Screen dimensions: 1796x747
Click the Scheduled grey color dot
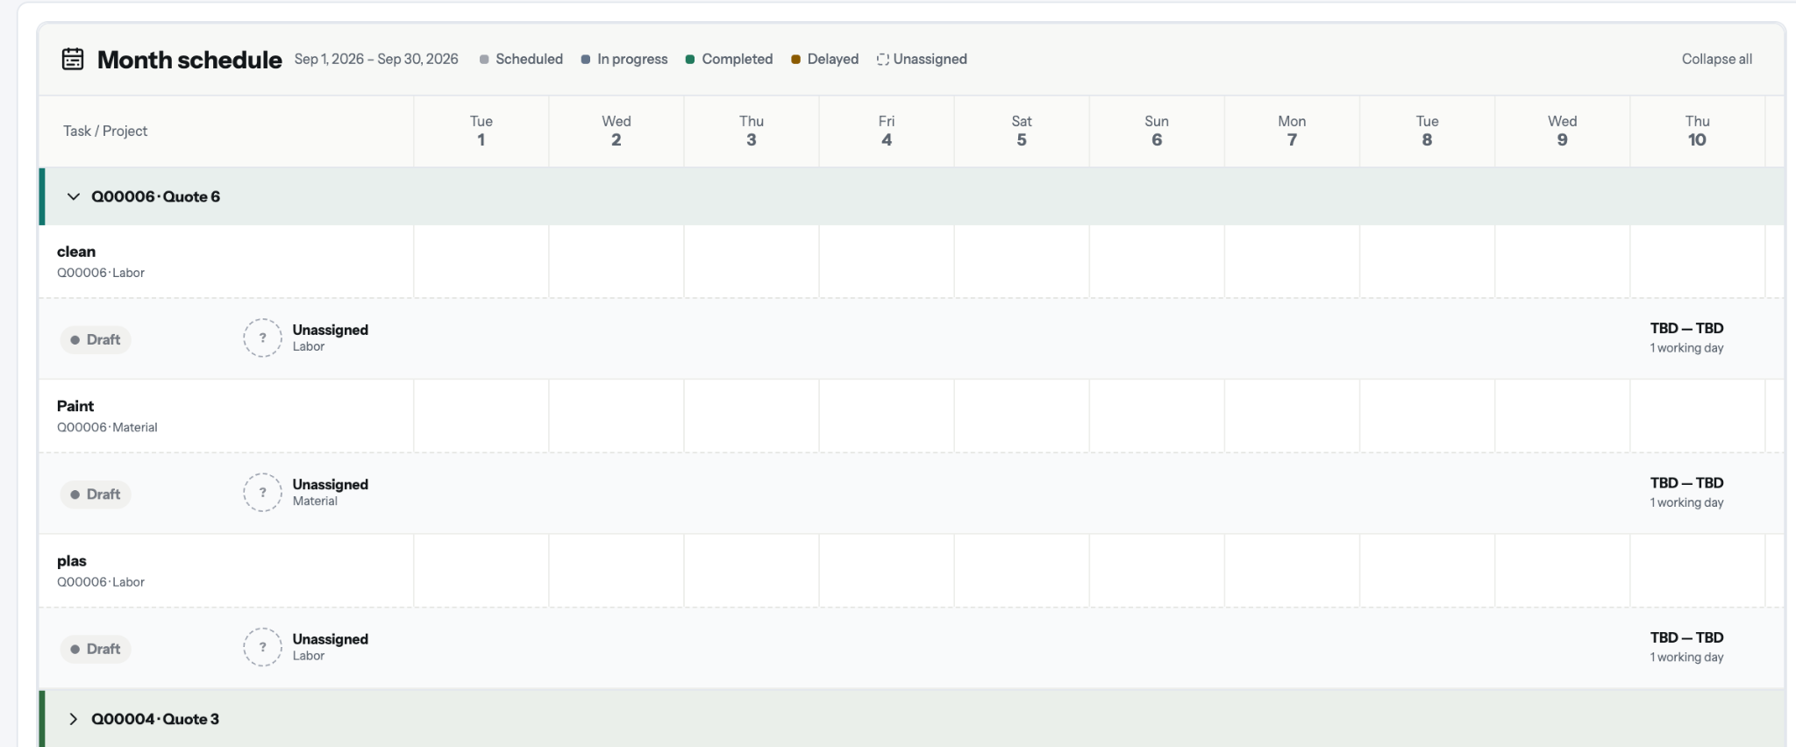coord(484,60)
